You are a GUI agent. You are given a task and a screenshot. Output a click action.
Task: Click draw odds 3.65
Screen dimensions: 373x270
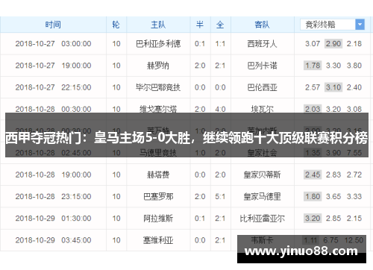333,197
